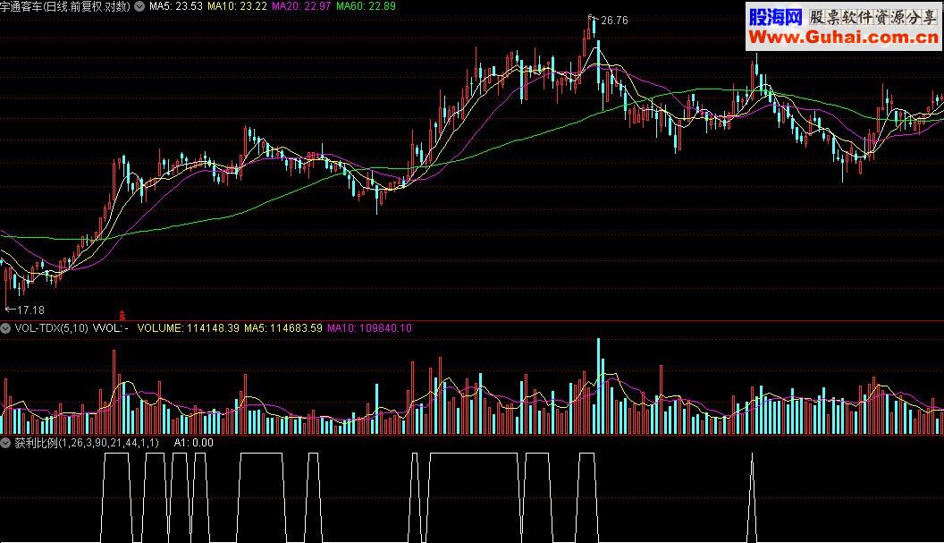Image resolution: width=944 pixels, height=543 pixels.
Task: Open the VOL-TDX indicator dropdown arrow
Action: (x=5, y=328)
